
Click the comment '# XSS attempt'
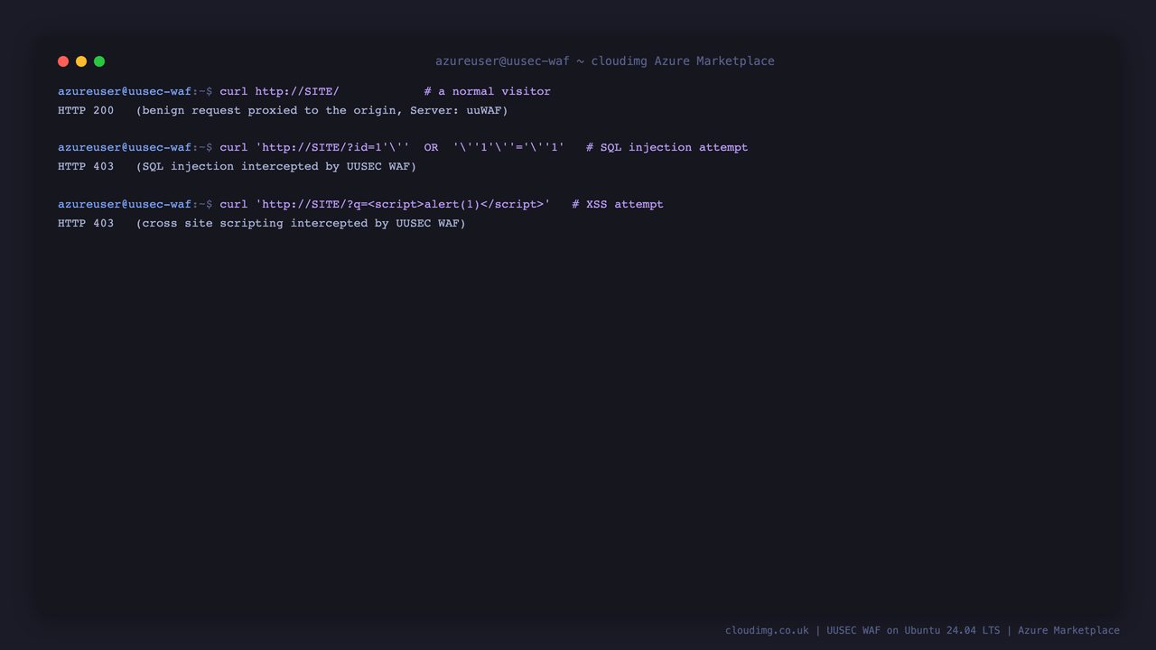coord(617,204)
